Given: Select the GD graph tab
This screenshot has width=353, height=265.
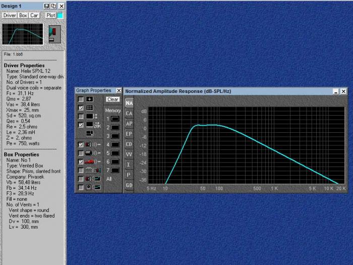Looking at the screenshot, I should click(x=129, y=185).
